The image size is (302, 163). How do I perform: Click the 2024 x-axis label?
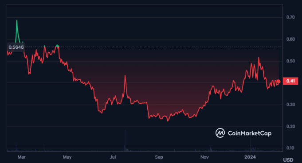(x=250, y=157)
